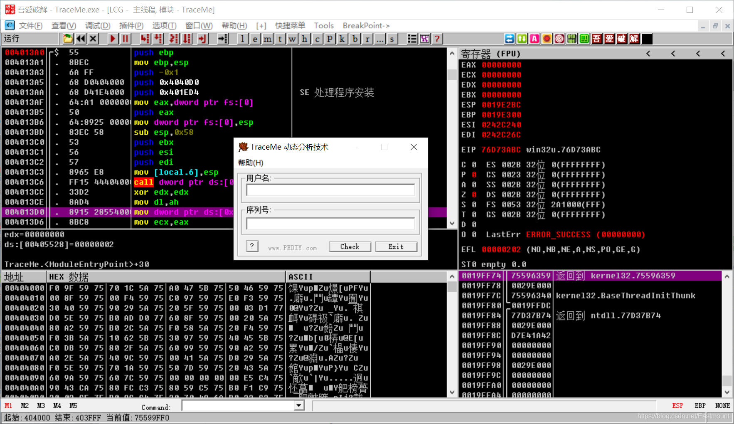The width and height of the screenshot is (734, 424).
Task: Click the Step over toolbar icon
Action: 158,39
